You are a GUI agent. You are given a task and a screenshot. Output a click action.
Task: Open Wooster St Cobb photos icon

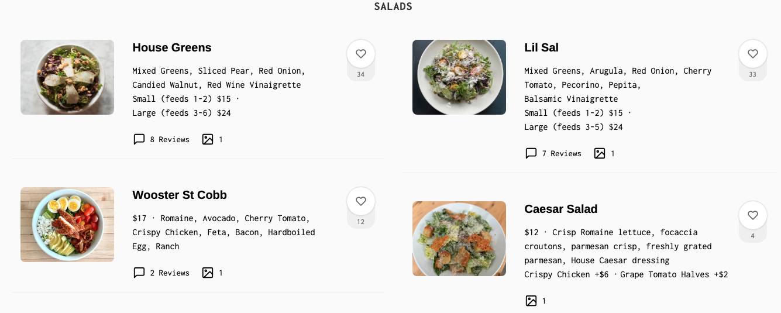click(x=208, y=273)
